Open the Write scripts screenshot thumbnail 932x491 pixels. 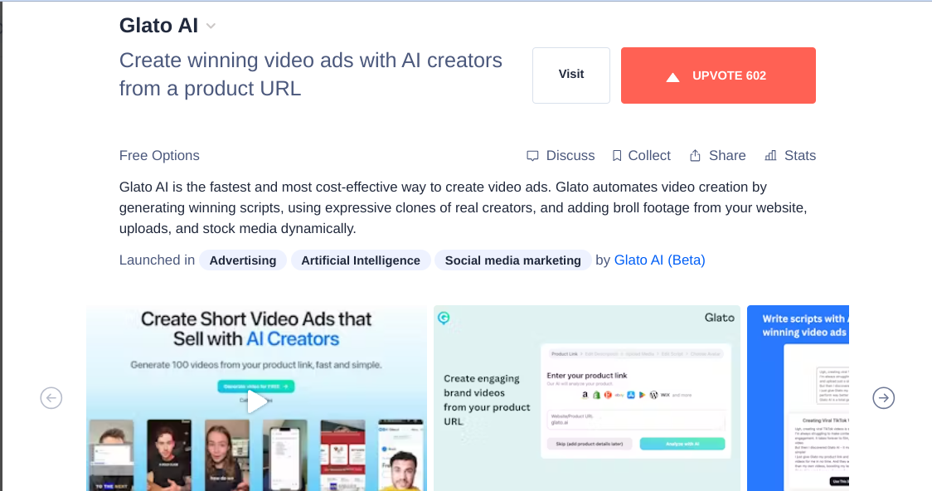[798, 398]
